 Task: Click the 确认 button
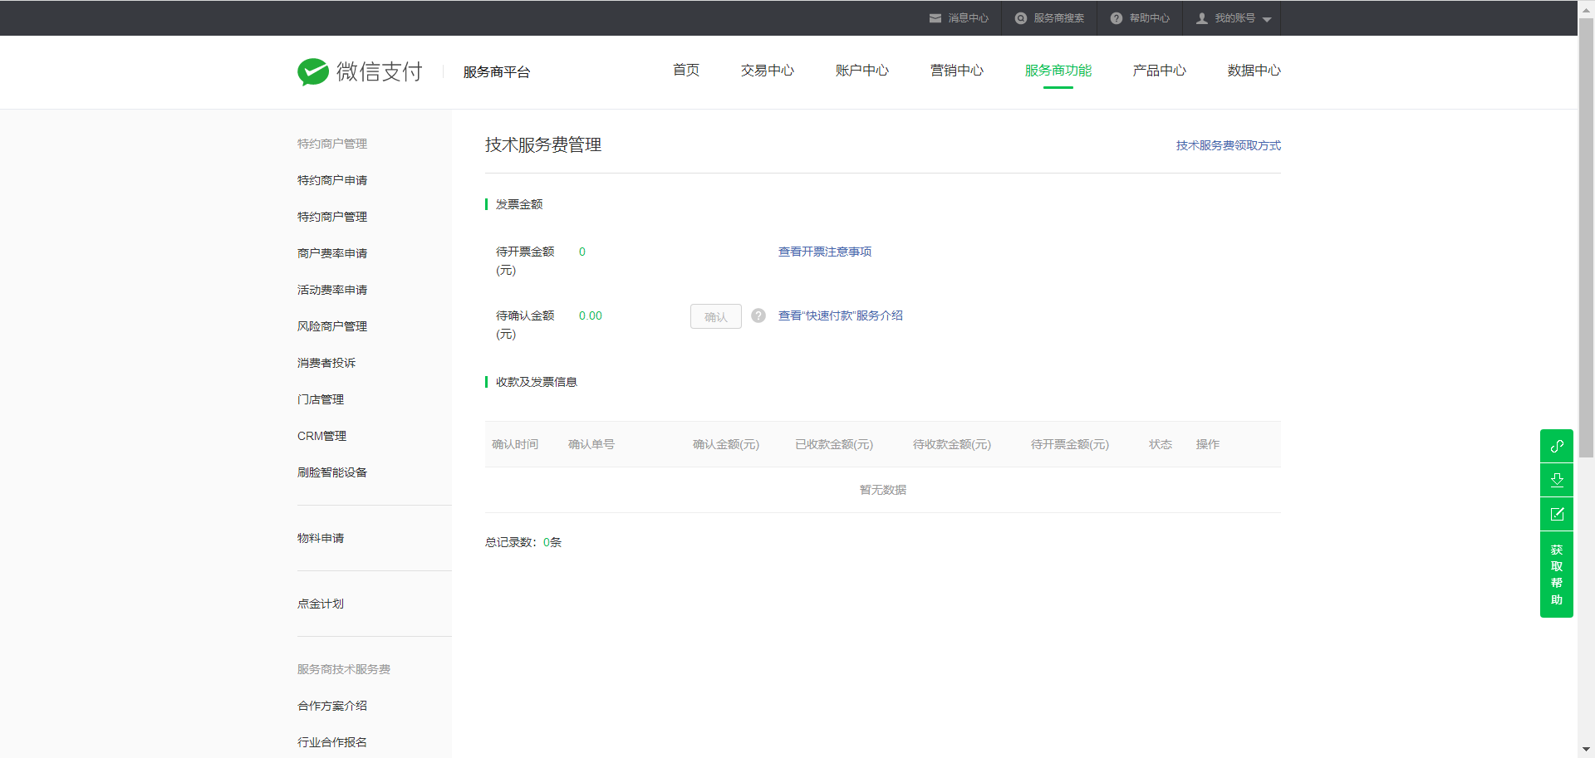point(716,316)
